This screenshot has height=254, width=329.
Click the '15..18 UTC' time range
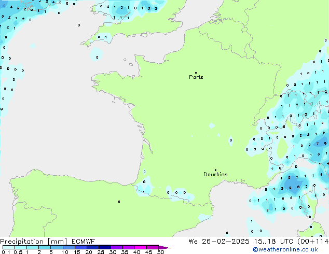click(273, 242)
